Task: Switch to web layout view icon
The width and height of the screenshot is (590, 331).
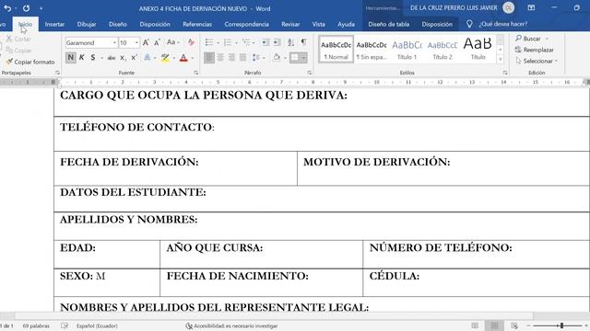Action: pos(514,325)
